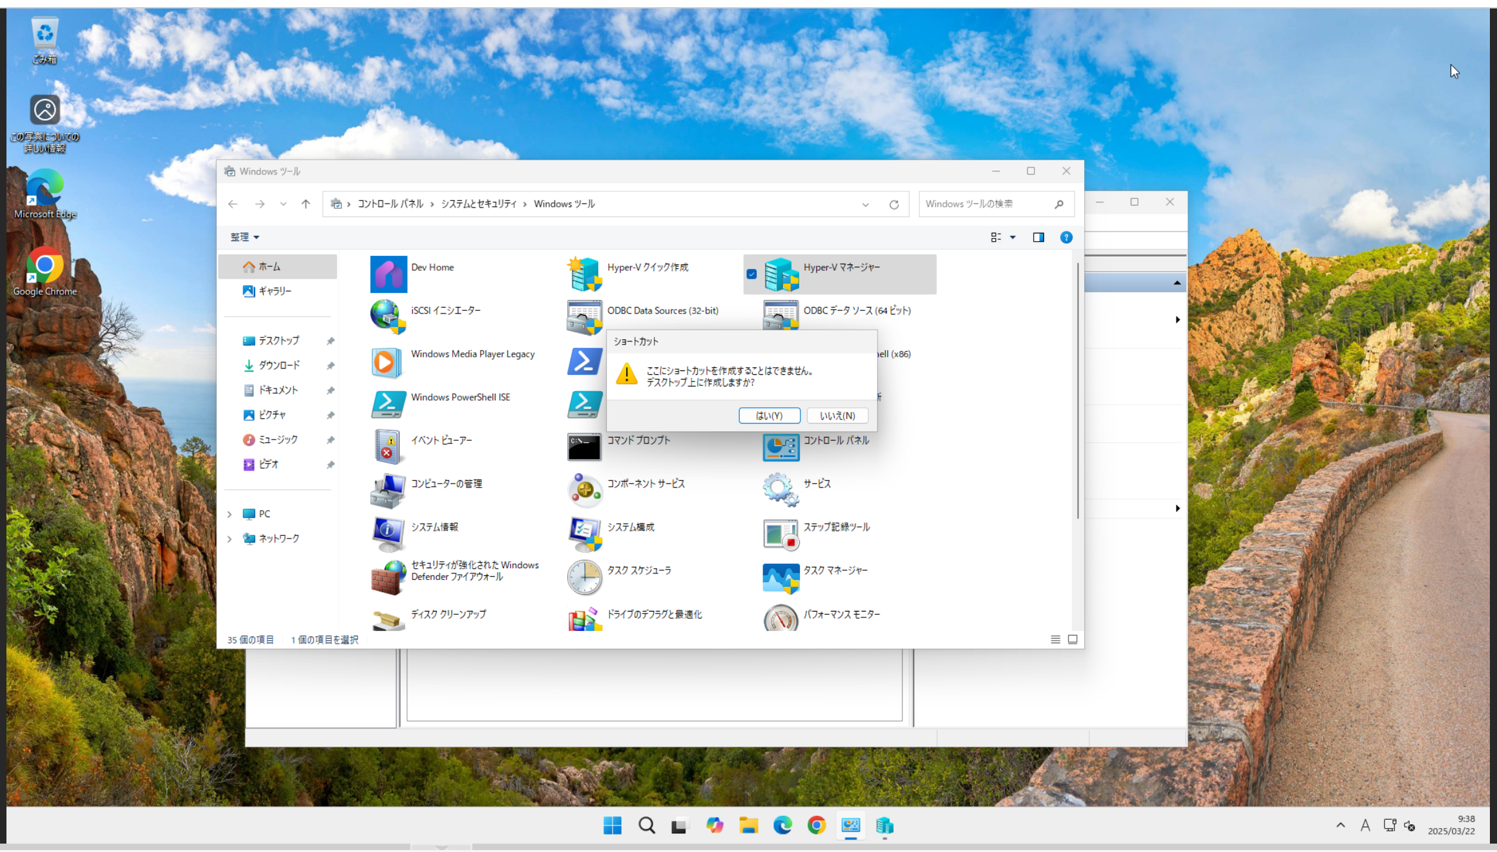This screenshot has width=1497, height=852.
Task: Click the Windows Tools search field
Action: [985, 204]
